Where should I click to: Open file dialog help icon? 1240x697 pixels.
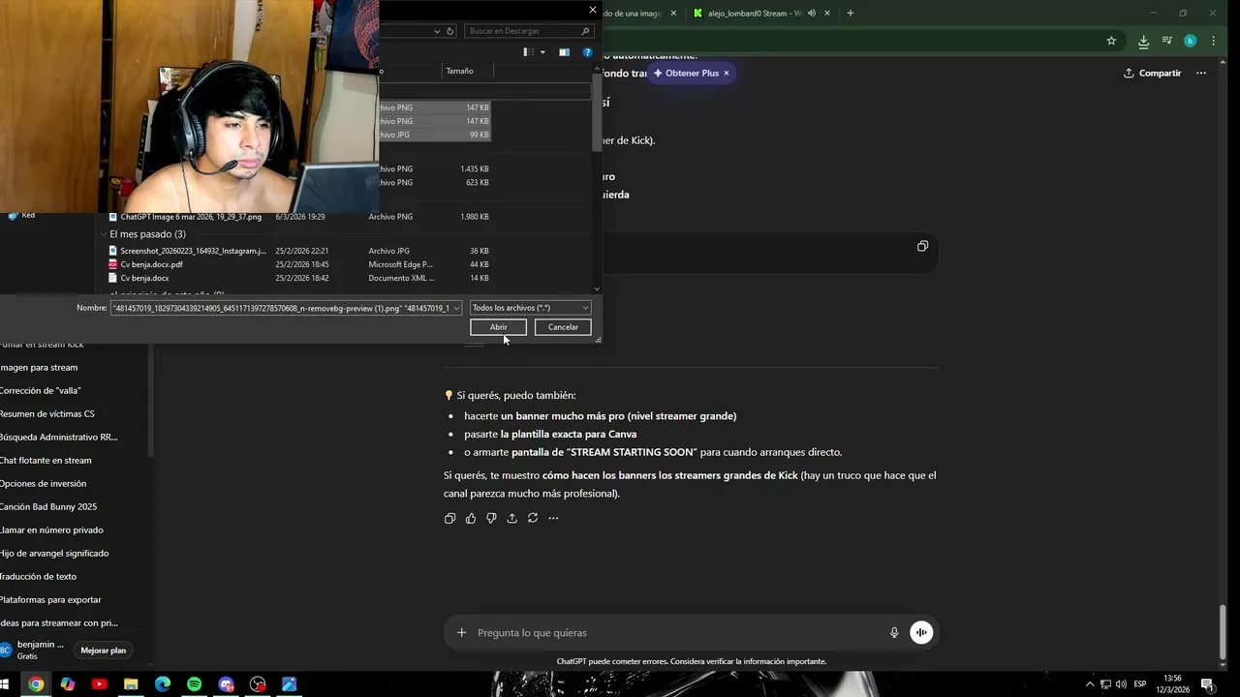tap(587, 52)
